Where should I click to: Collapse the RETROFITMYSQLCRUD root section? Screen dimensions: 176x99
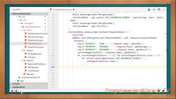tap(11, 14)
